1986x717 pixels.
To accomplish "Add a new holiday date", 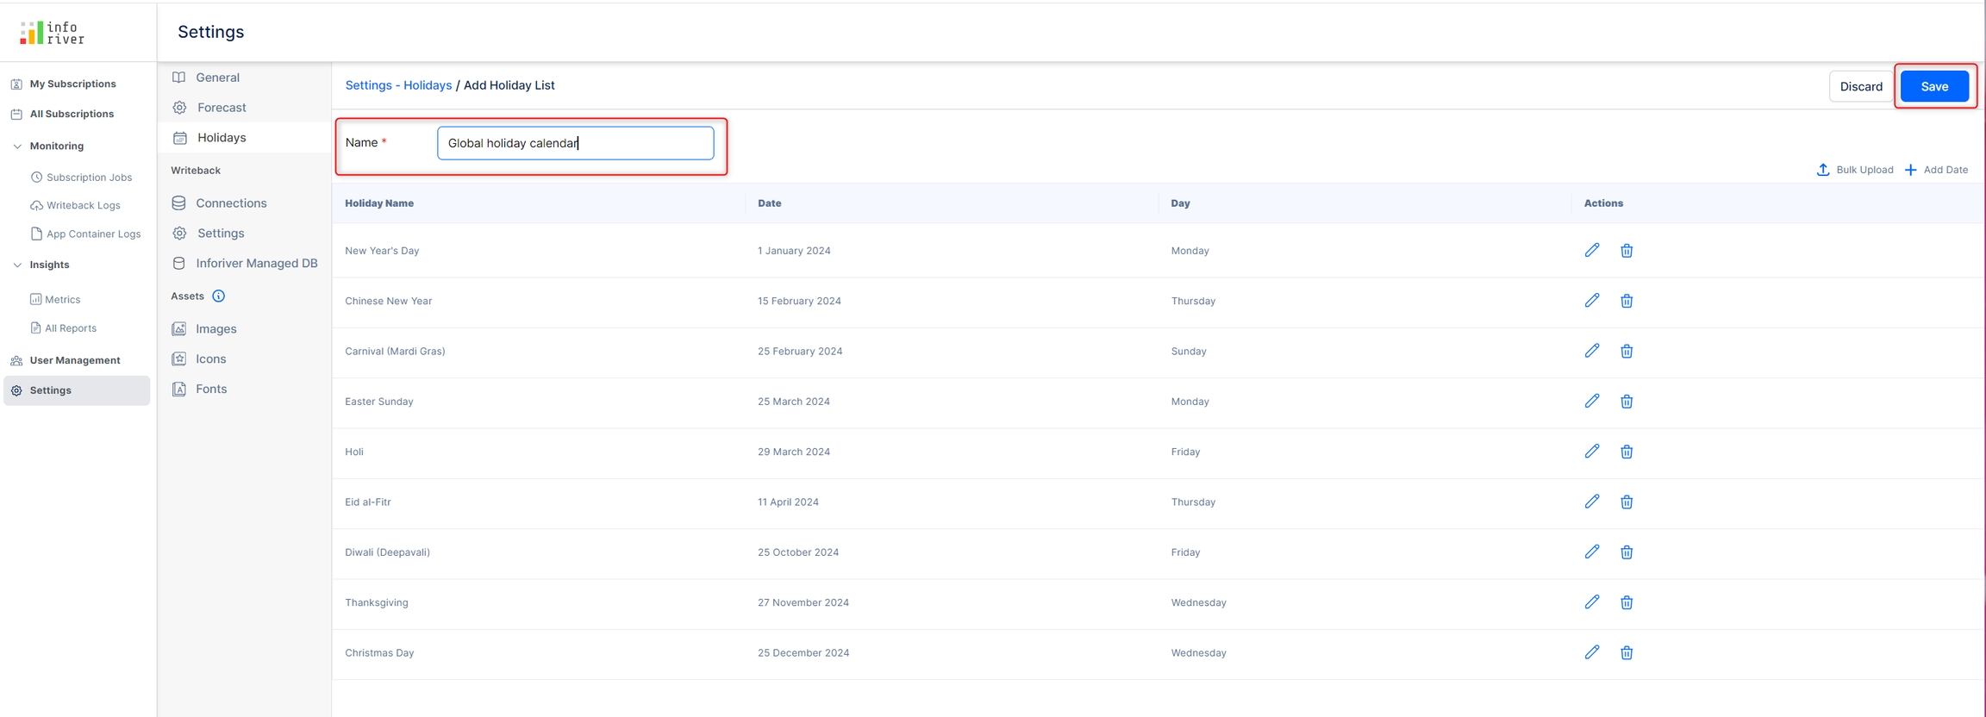I will (x=1936, y=170).
